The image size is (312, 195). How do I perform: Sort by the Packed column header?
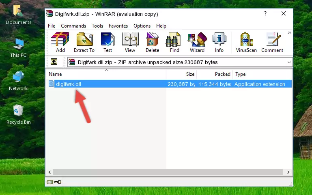[x=215, y=74]
